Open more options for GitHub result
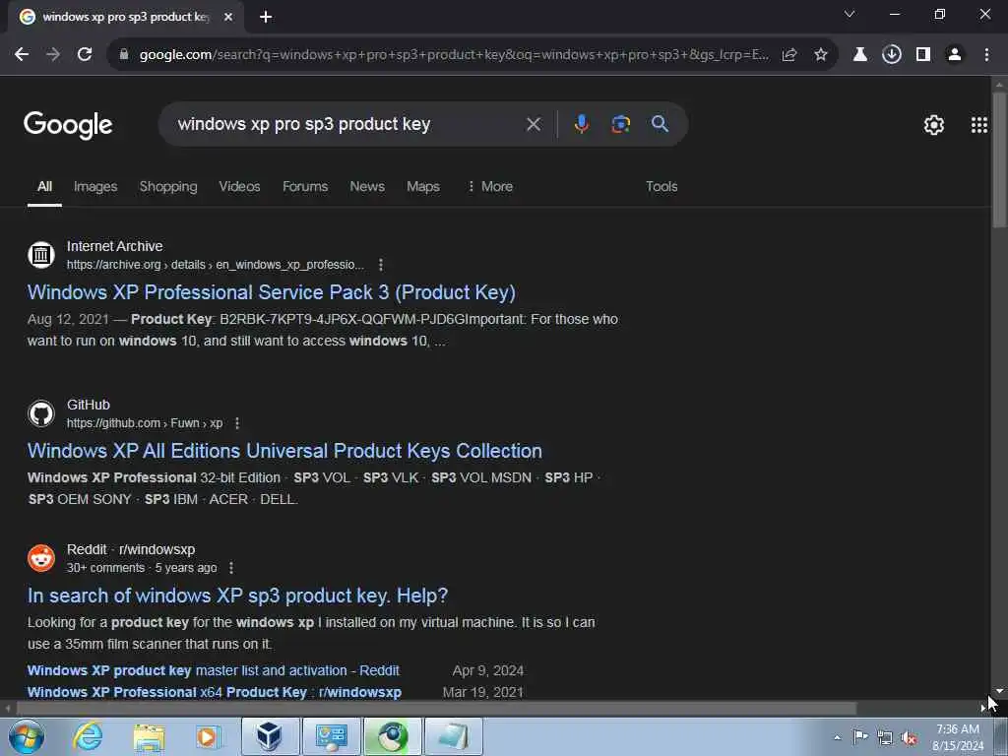This screenshot has height=756, width=1008. (237, 423)
